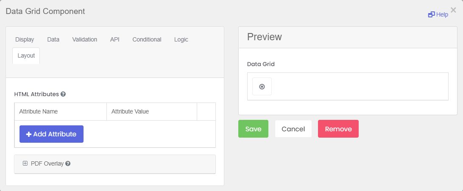Select the Layout tab
The height and width of the screenshot is (191, 463).
click(26, 56)
